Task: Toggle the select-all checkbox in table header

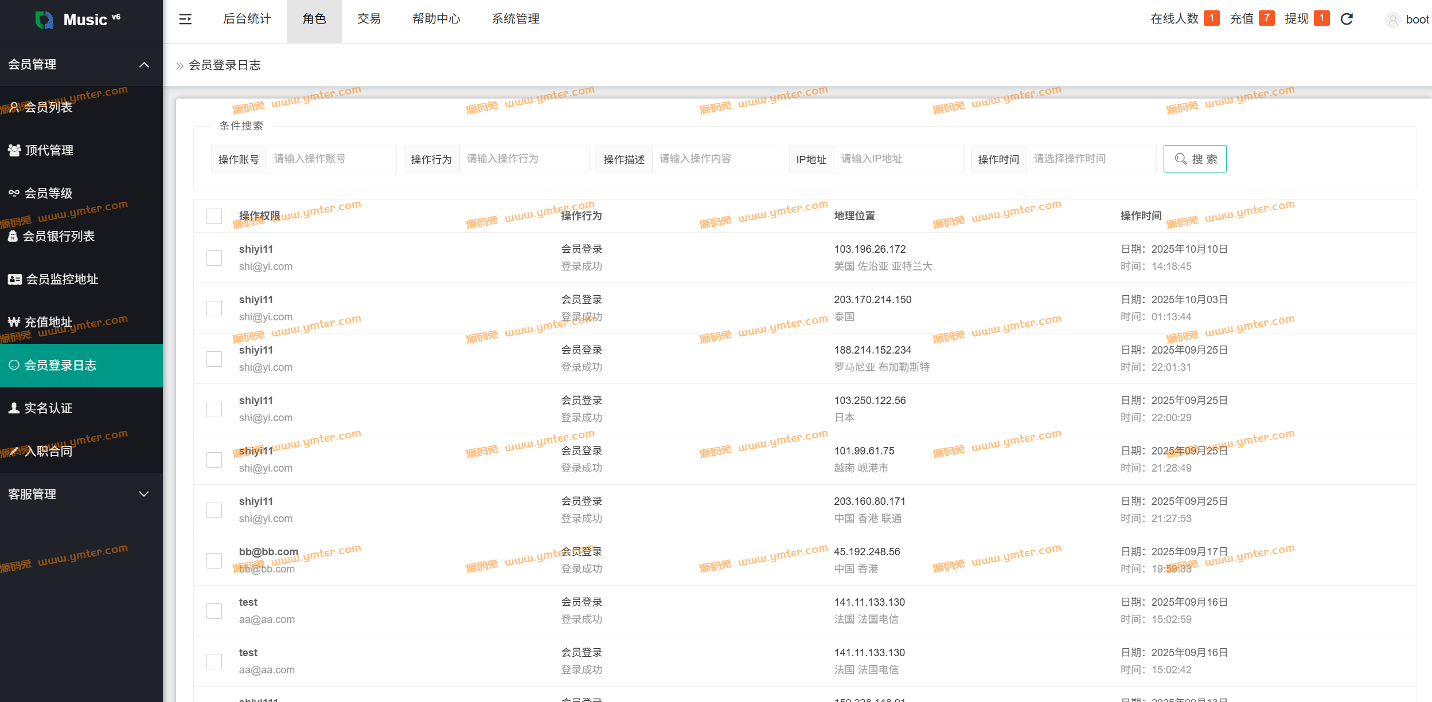Action: pos(214,216)
